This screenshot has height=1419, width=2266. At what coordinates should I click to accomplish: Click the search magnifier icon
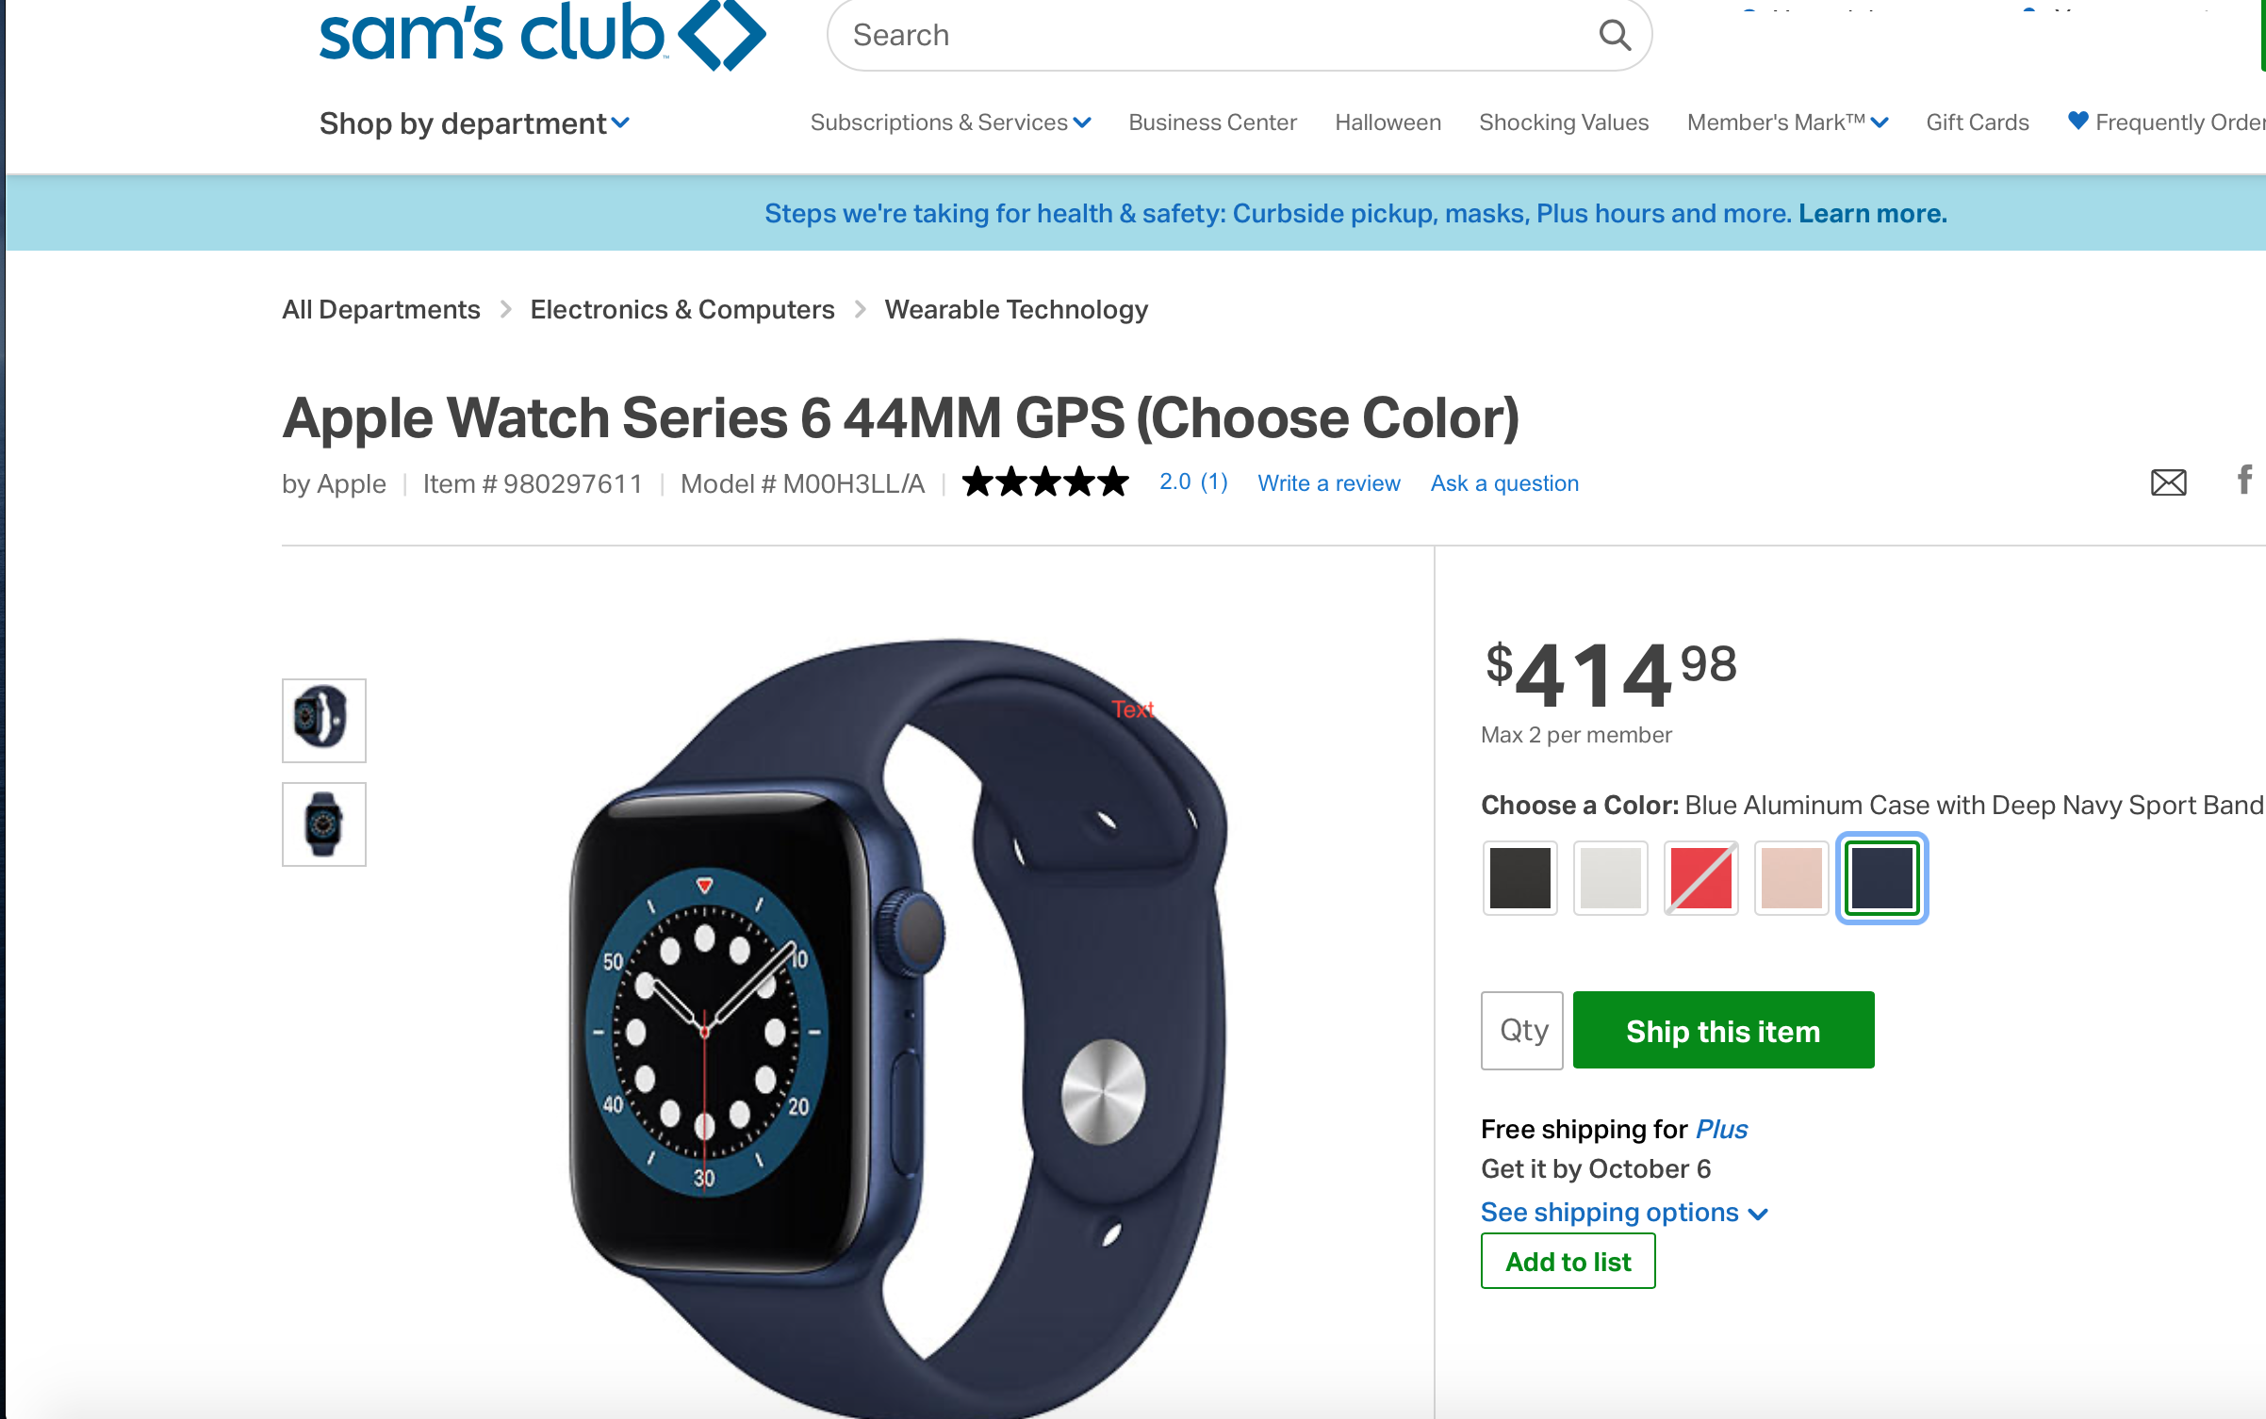point(1615,36)
